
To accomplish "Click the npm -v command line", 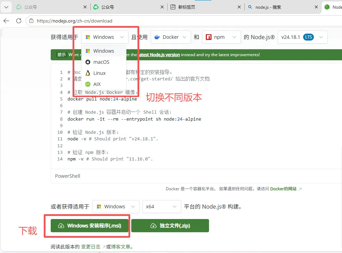I will pos(110,159).
